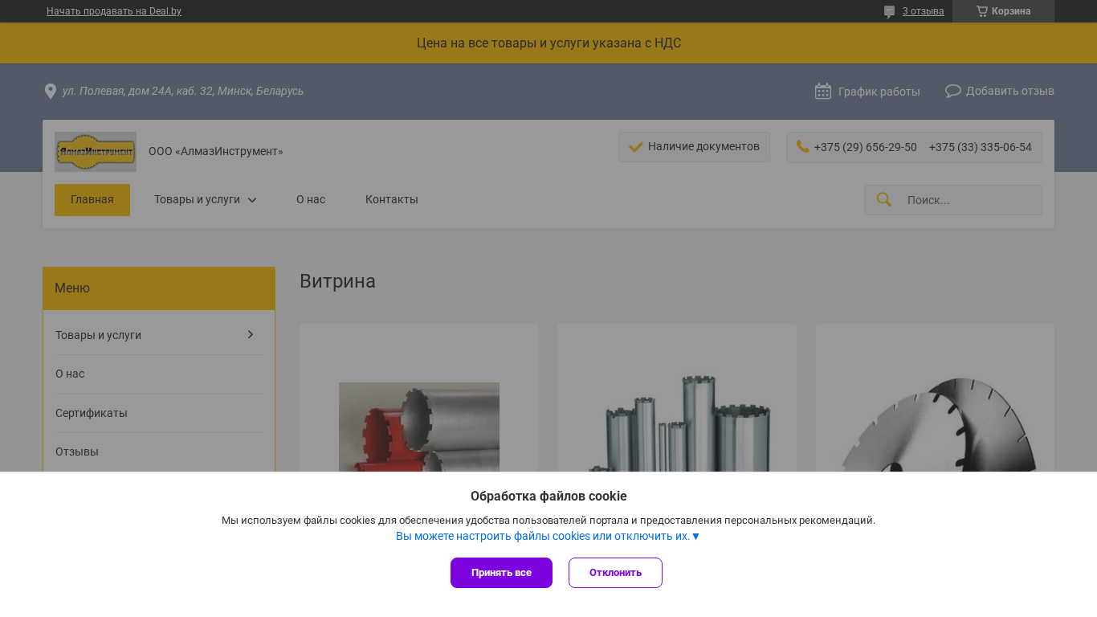Click the График работы link
Viewport: 1097px width, 617px height.
click(x=879, y=92)
